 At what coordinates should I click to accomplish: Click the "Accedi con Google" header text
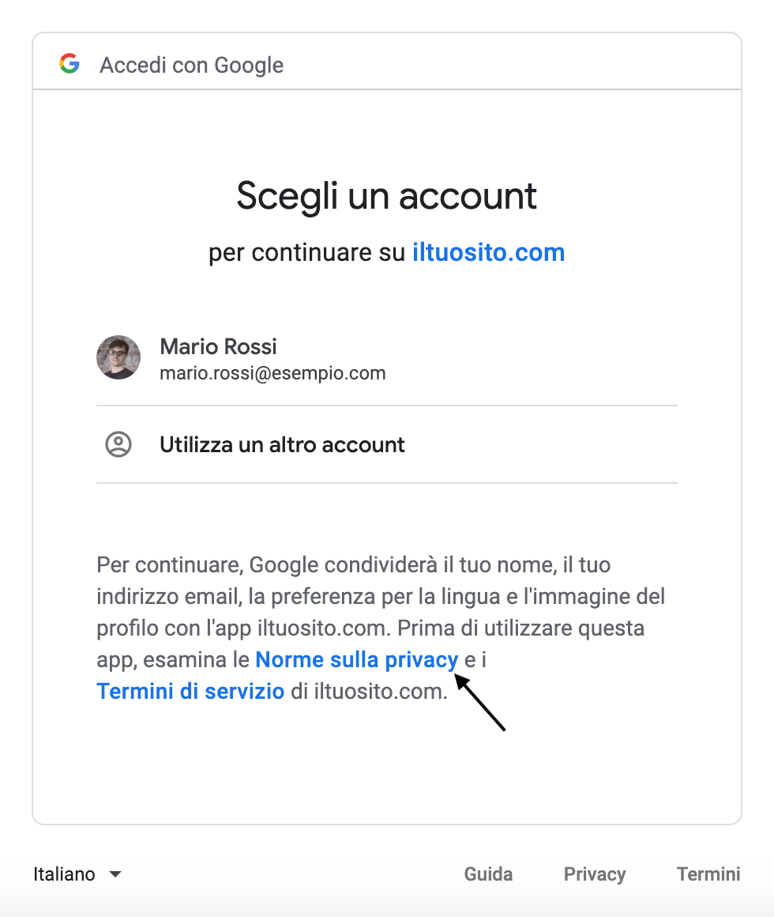tap(191, 65)
